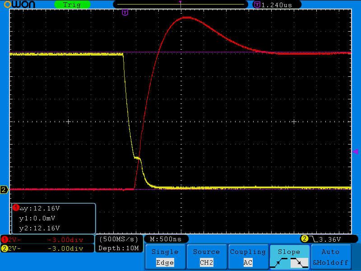
Task: Click the (500MS/s) sample rate readout
Action: [x=119, y=239]
